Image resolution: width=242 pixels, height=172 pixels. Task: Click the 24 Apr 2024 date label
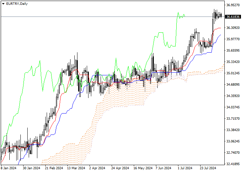pyautogui.click(x=120, y=168)
